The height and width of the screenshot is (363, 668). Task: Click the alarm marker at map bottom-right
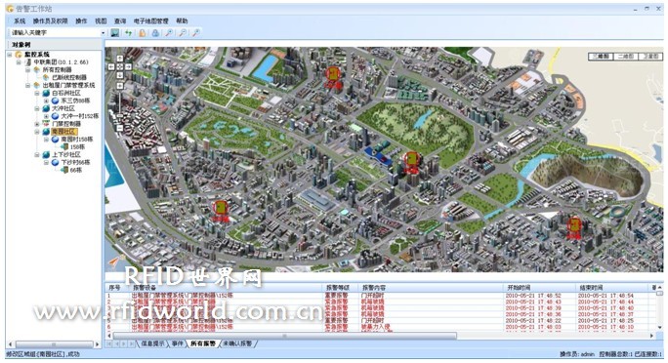click(574, 223)
